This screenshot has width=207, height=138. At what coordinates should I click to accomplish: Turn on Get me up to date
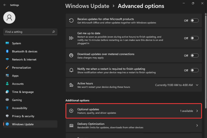pyautogui.click(x=194, y=38)
